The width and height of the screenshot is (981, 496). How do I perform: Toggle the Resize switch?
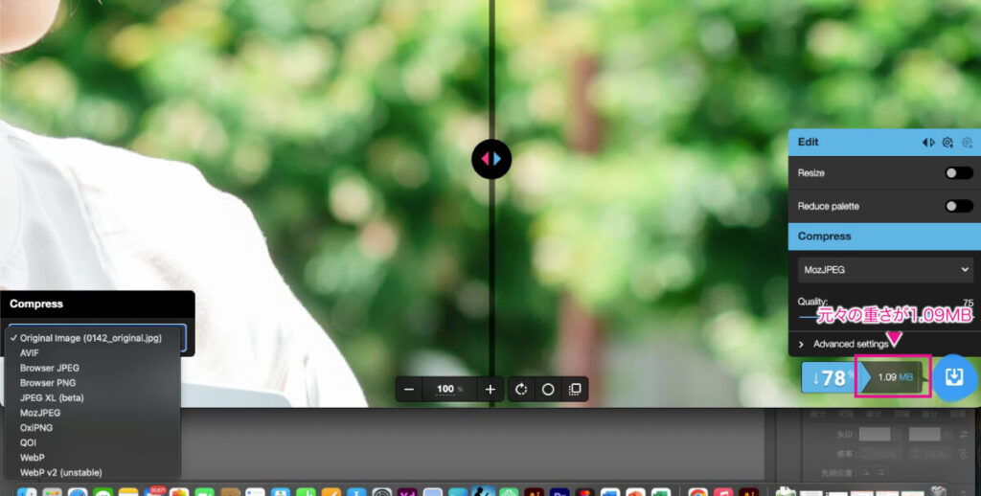pyautogui.click(x=958, y=172)
